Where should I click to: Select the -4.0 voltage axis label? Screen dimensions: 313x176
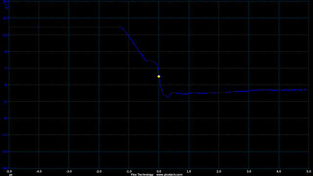point(6,102)
